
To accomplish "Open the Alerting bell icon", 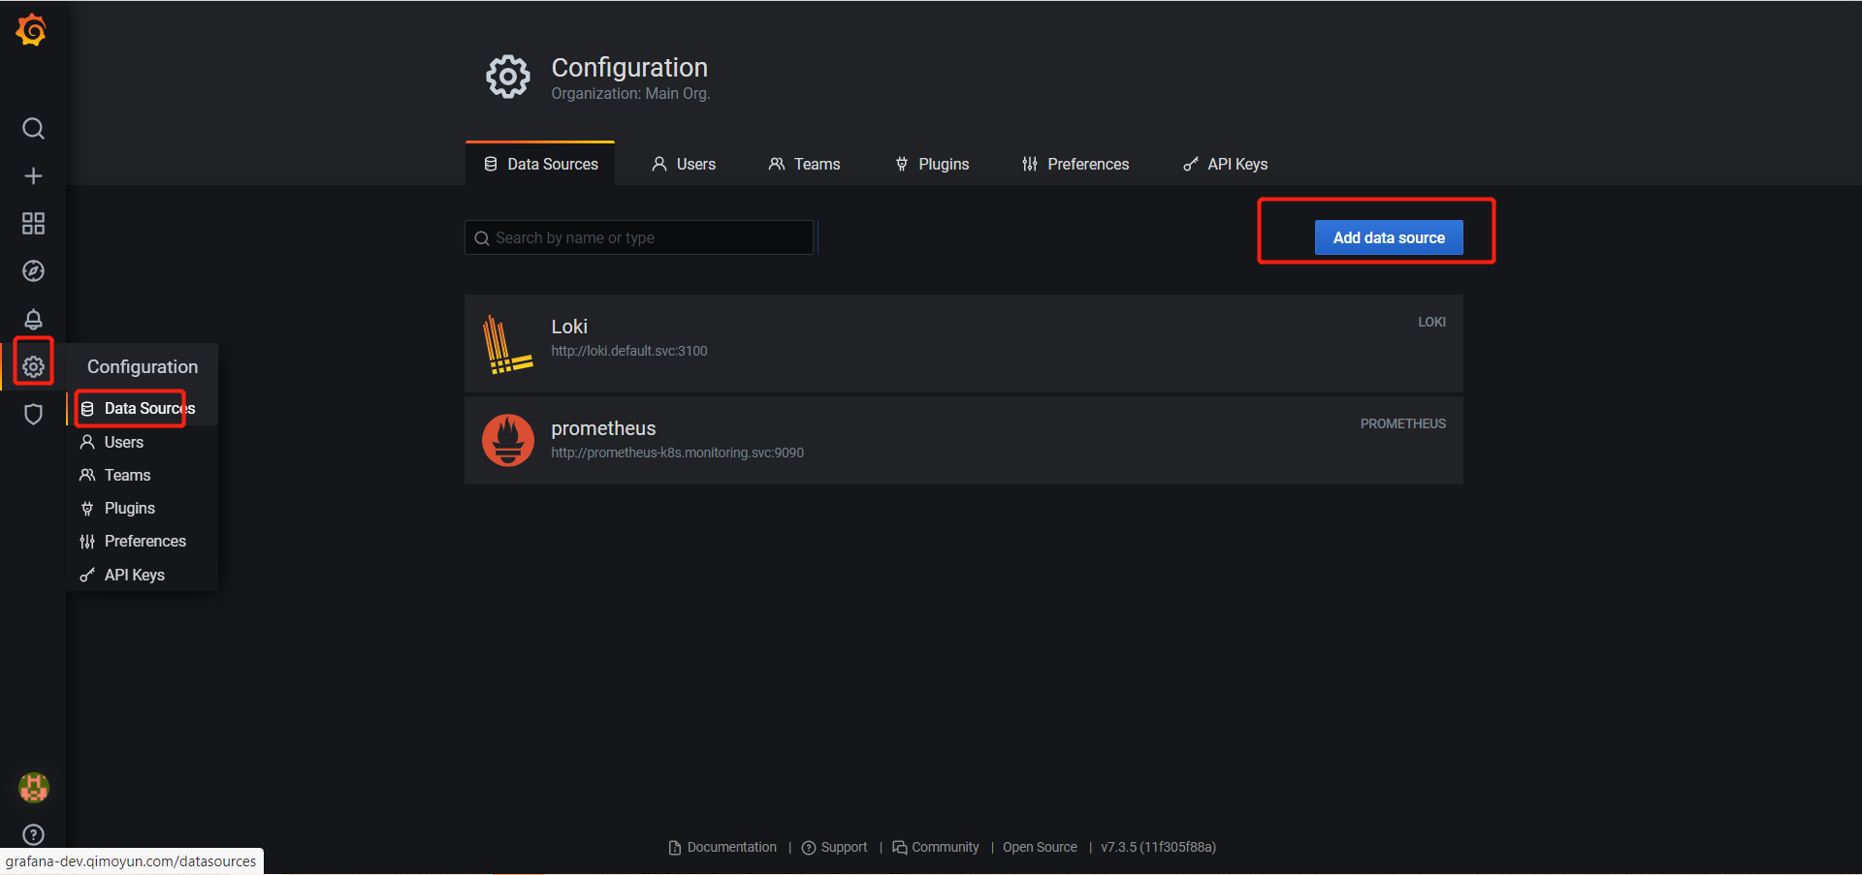I will (x=33, y=319).
